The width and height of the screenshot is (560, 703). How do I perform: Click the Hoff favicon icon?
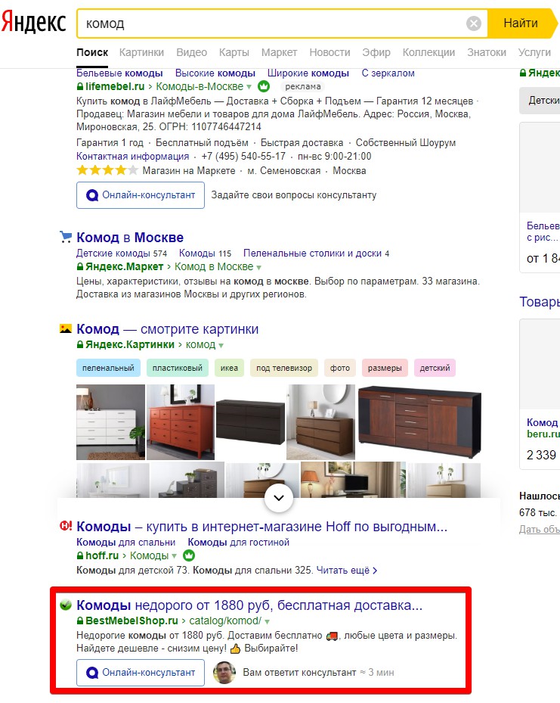[66, 526]
